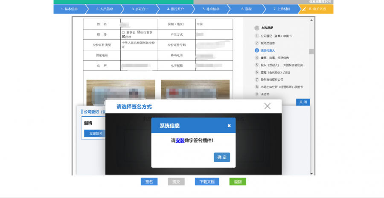Toggle the 执行董事 checkbox

tap(139, 32)
